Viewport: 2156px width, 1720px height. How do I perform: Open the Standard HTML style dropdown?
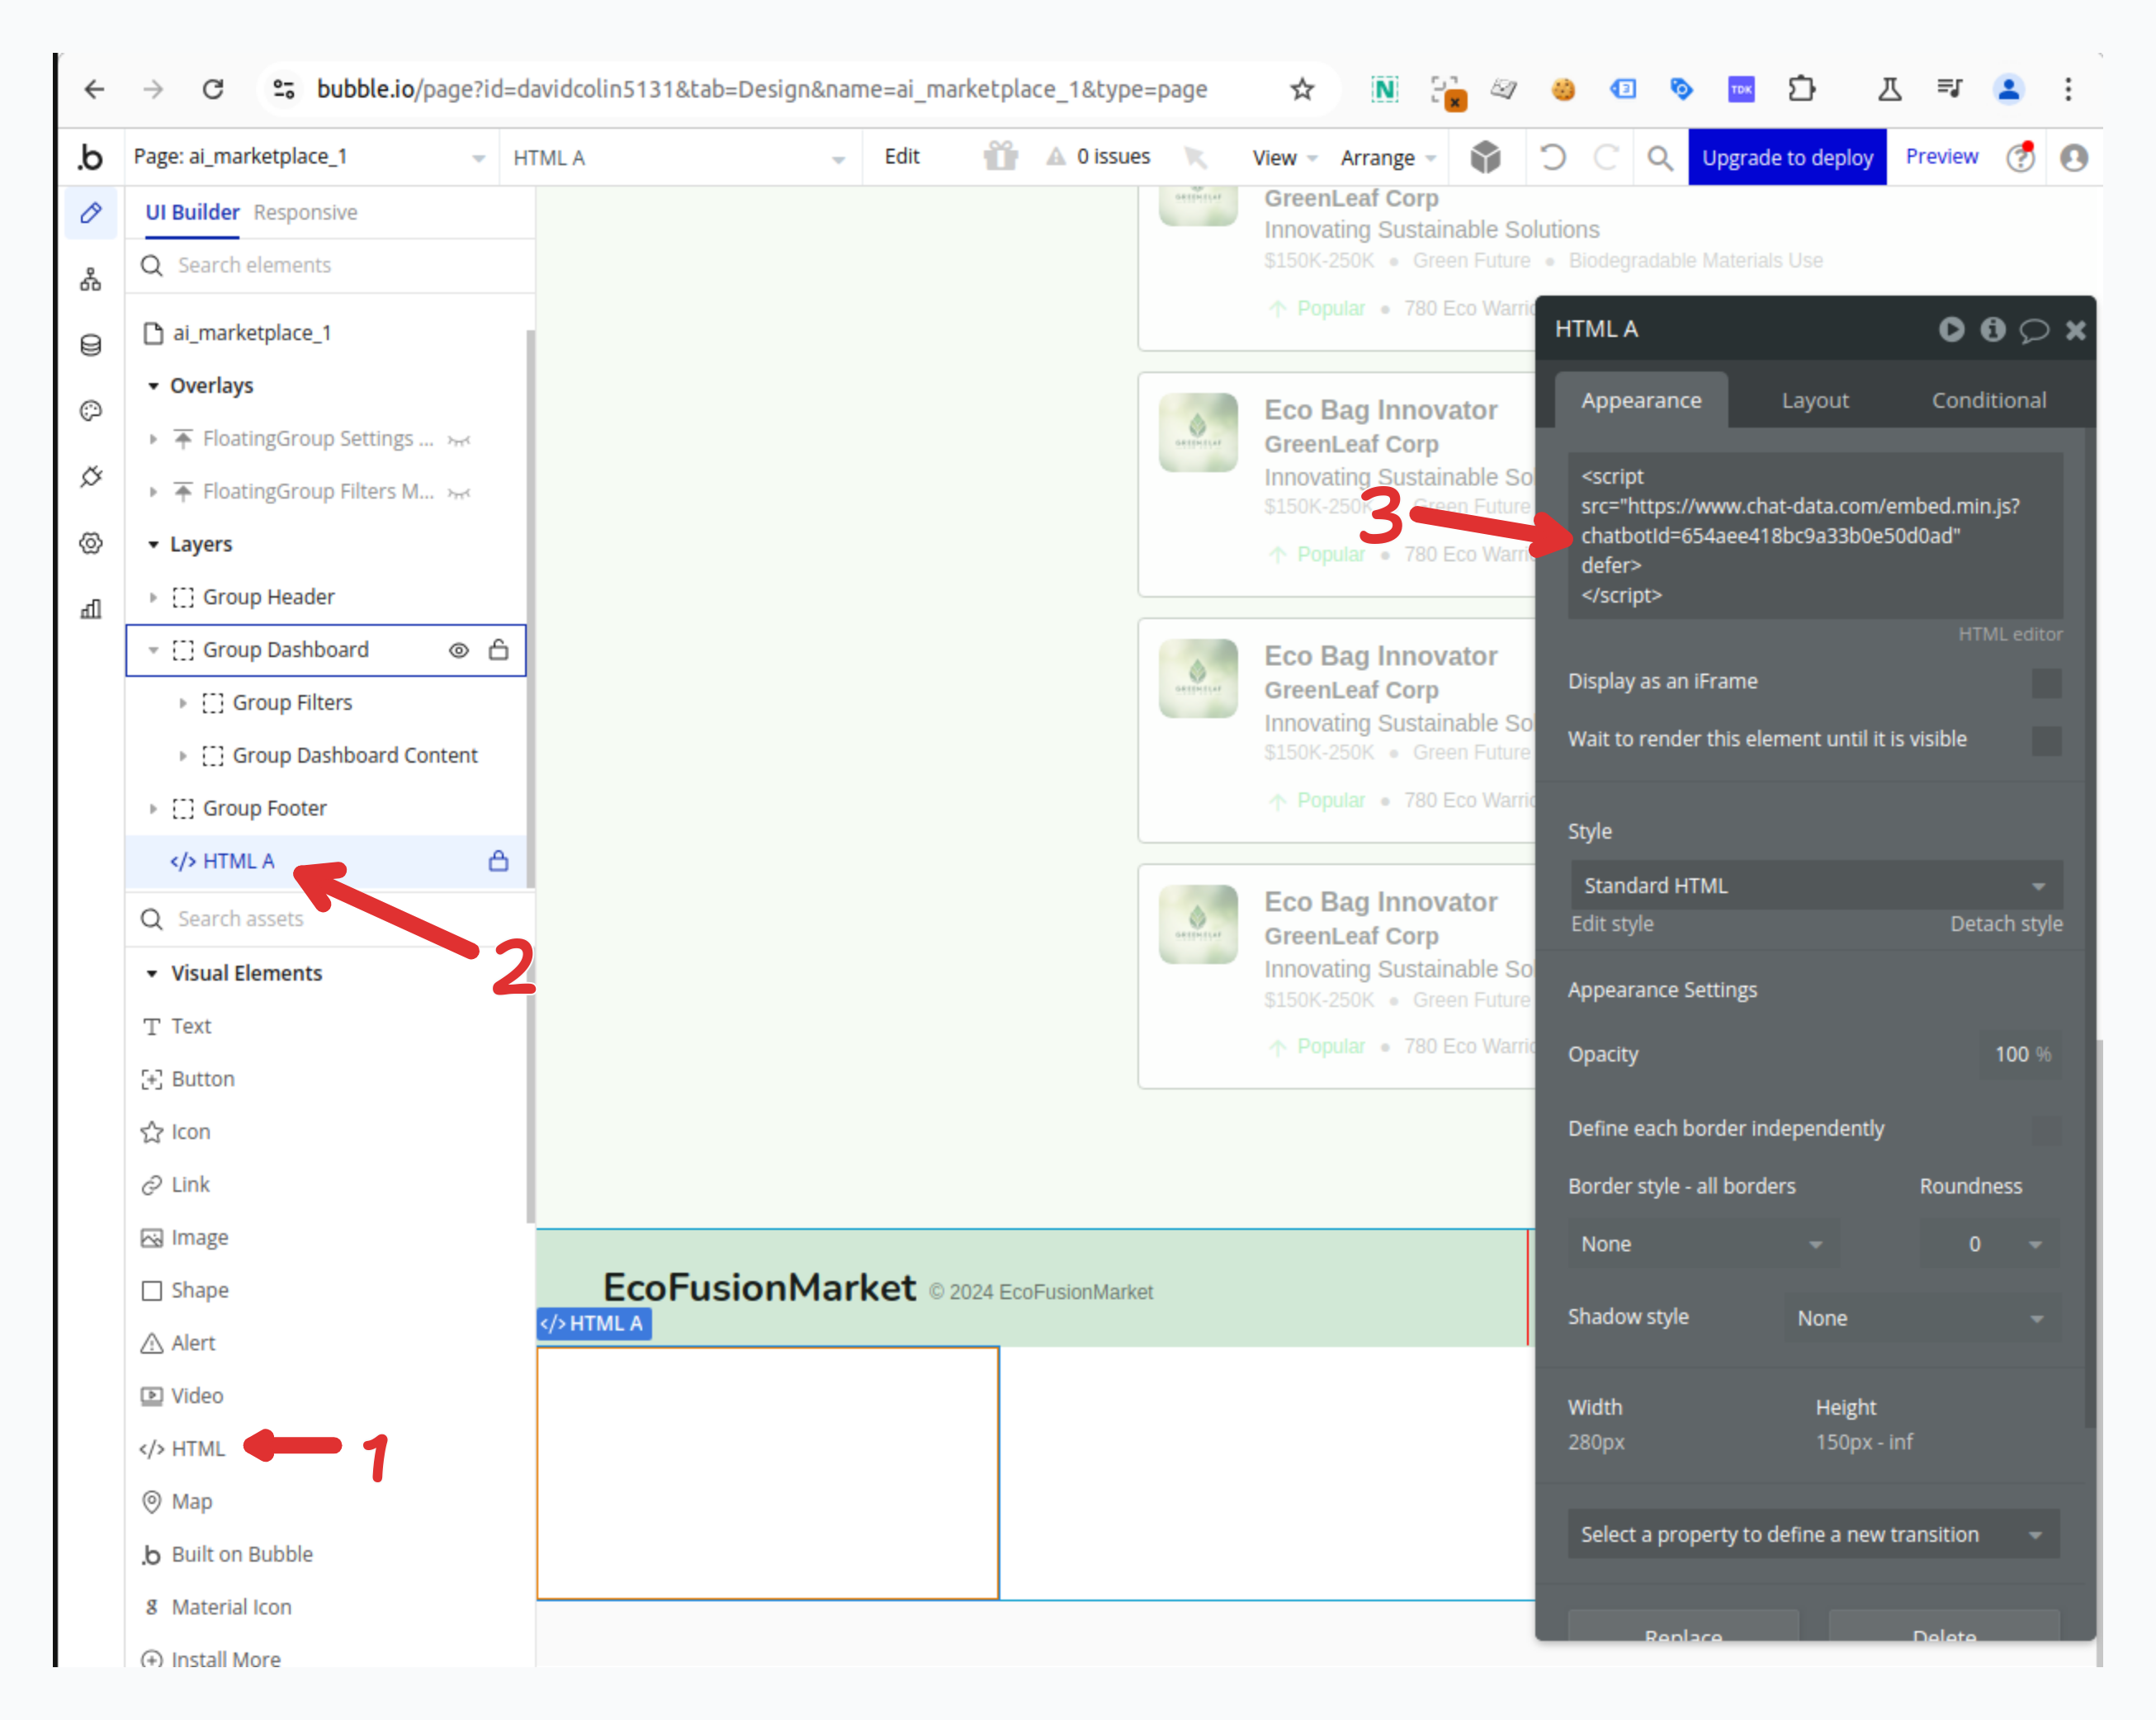coord(1815,885)
